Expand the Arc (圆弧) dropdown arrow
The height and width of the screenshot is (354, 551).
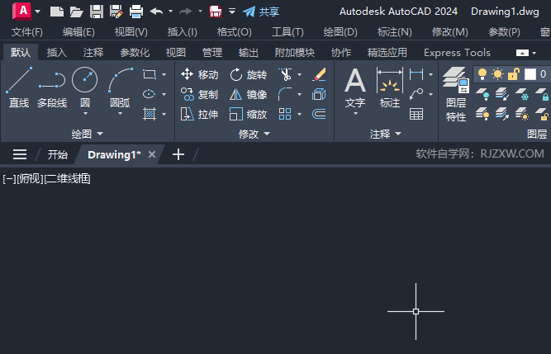click(x=120, y=114)
